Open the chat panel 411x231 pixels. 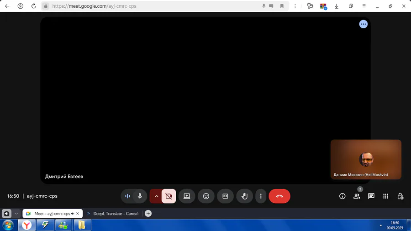(371, 196)
